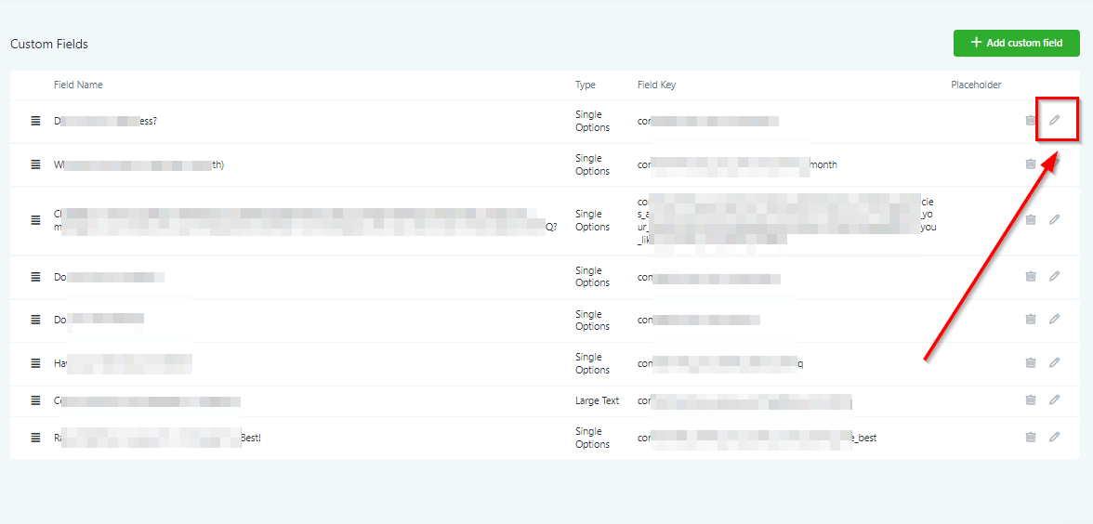Image resolution: width=1093 pixels, height=524 pixels.
Task: Delete the first field ending in "ess?"
Action: (x=1030, y=120)
